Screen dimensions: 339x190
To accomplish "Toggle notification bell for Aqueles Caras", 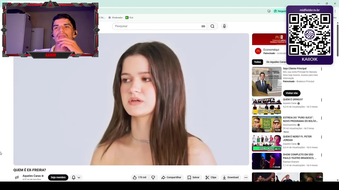I will coord(74,177).
